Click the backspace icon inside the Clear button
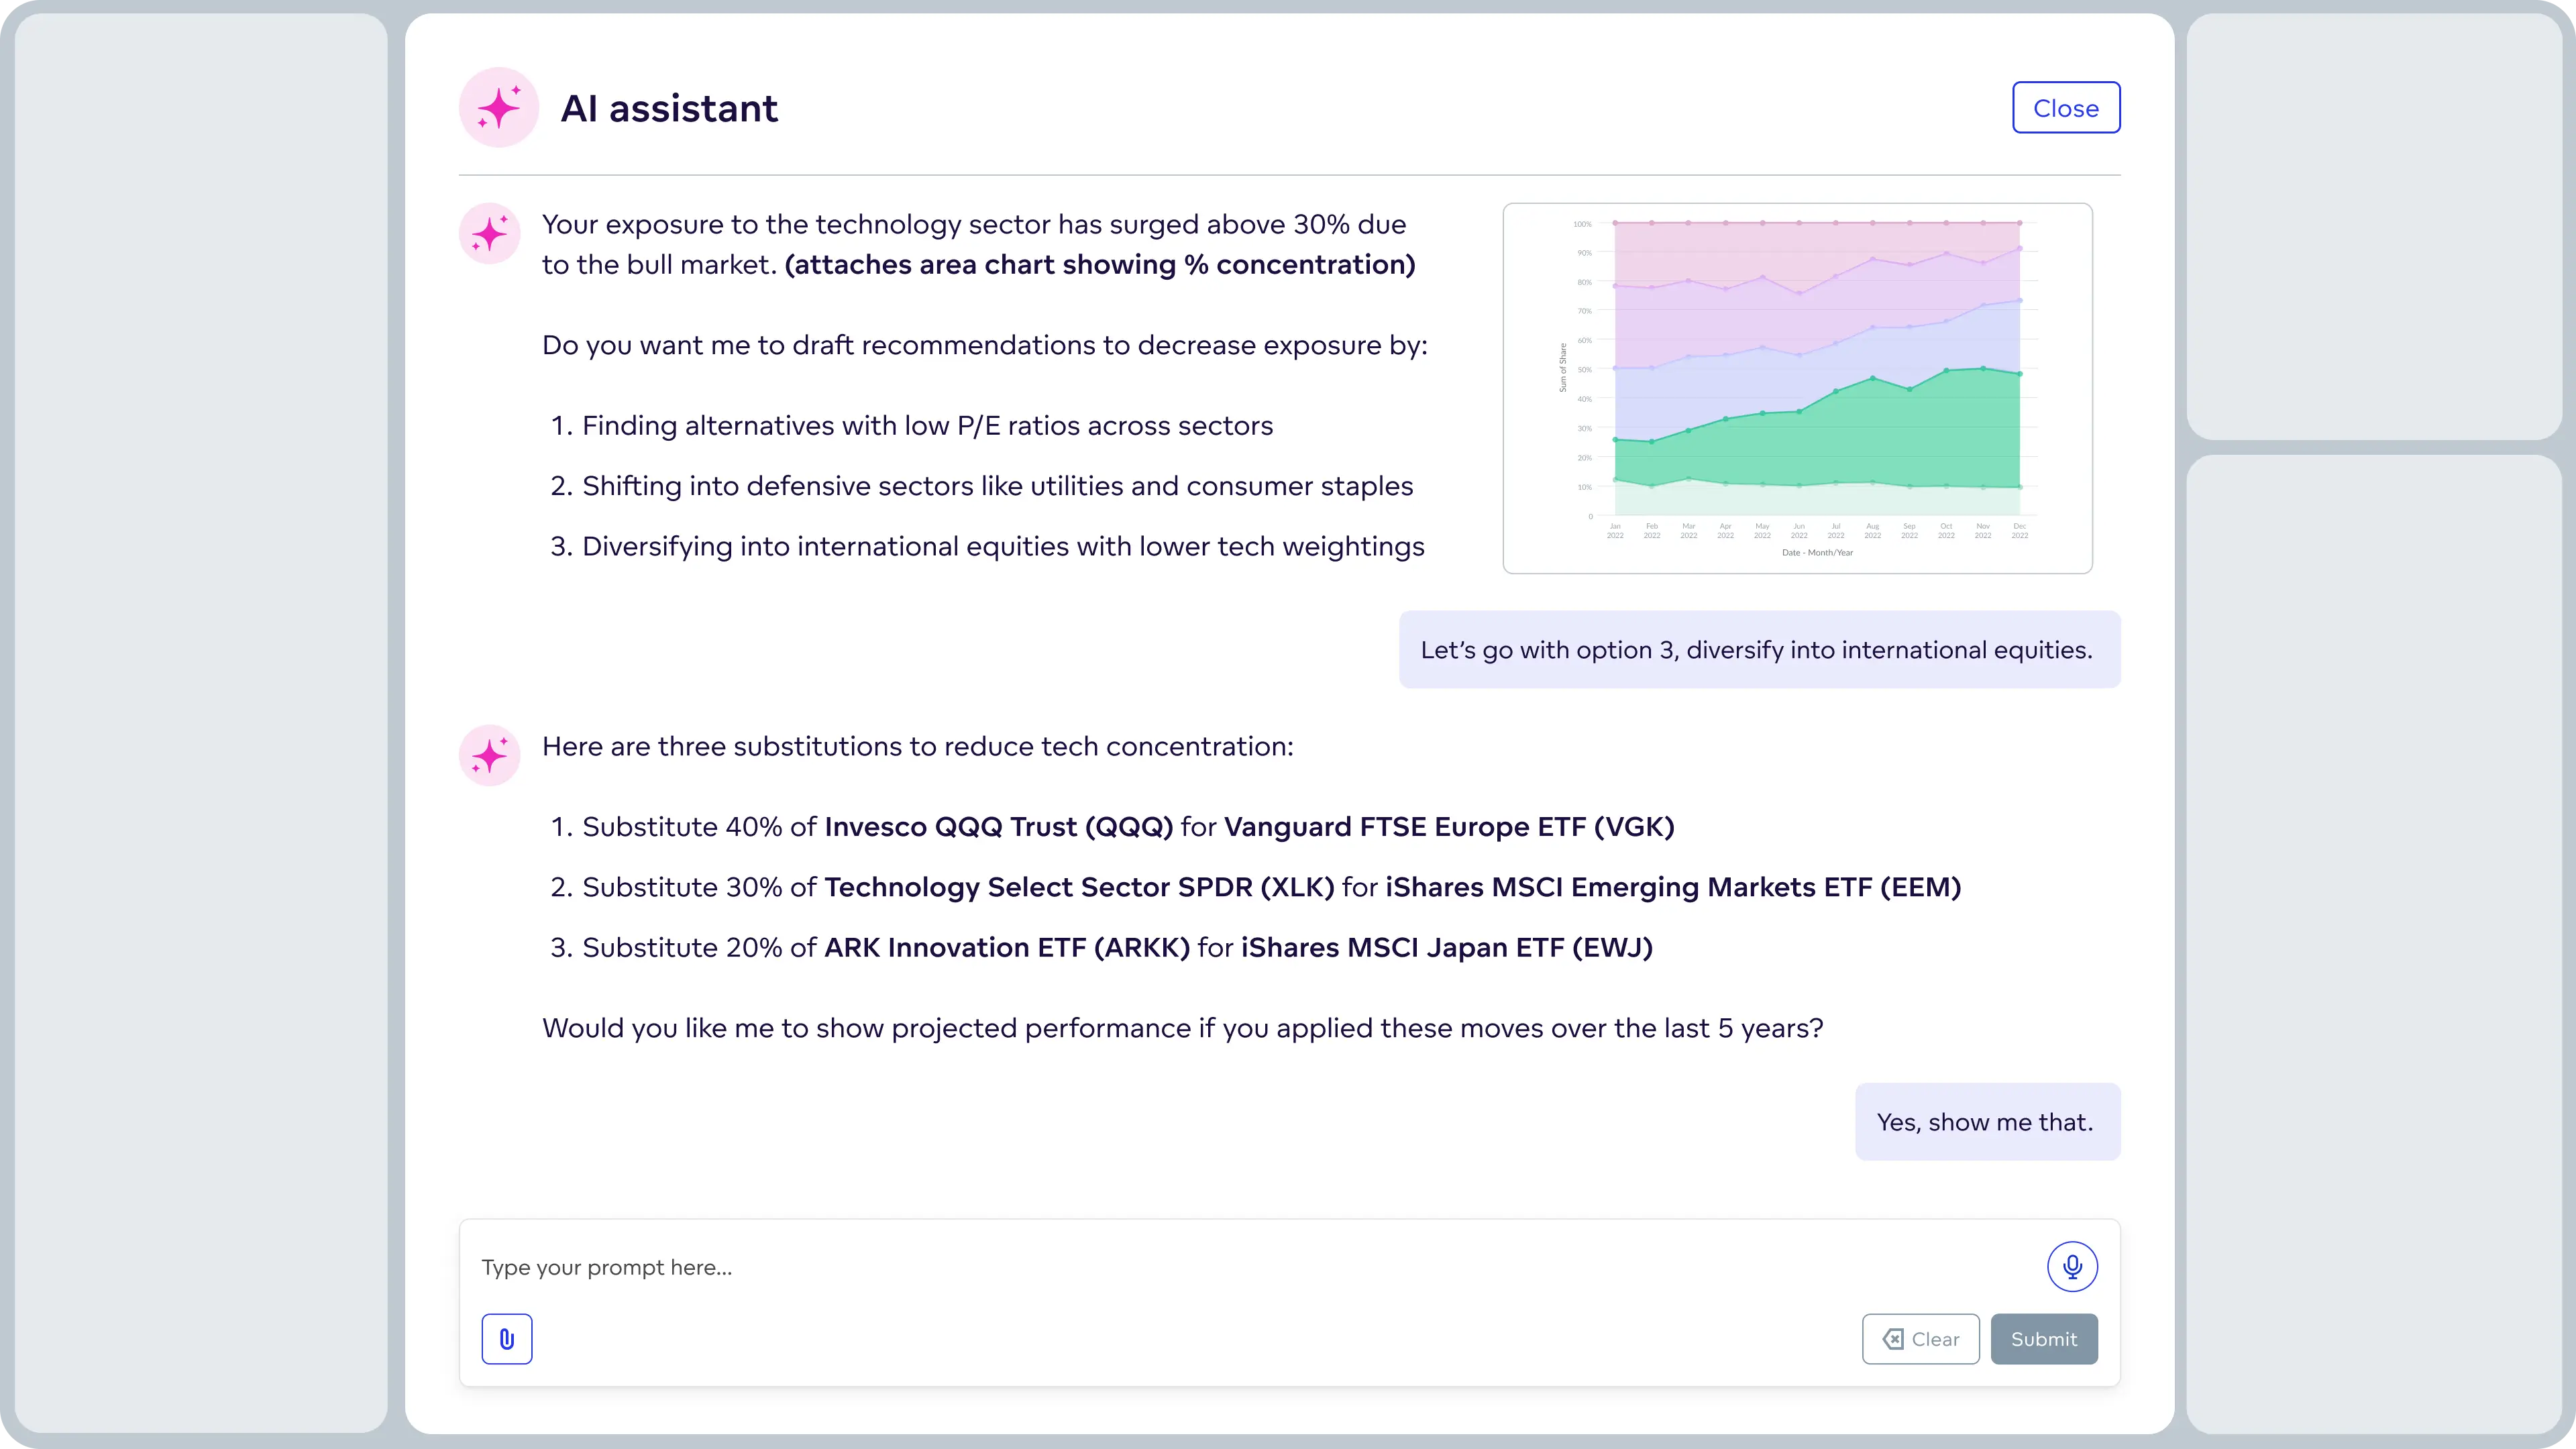2576x1449 pixels. [x=1893, y=1338]
